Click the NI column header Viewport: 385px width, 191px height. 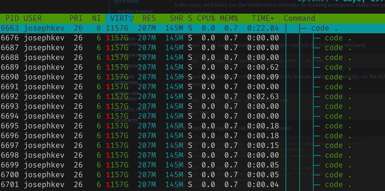96,18
